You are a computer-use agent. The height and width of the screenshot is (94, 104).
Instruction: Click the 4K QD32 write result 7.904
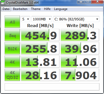80,75
